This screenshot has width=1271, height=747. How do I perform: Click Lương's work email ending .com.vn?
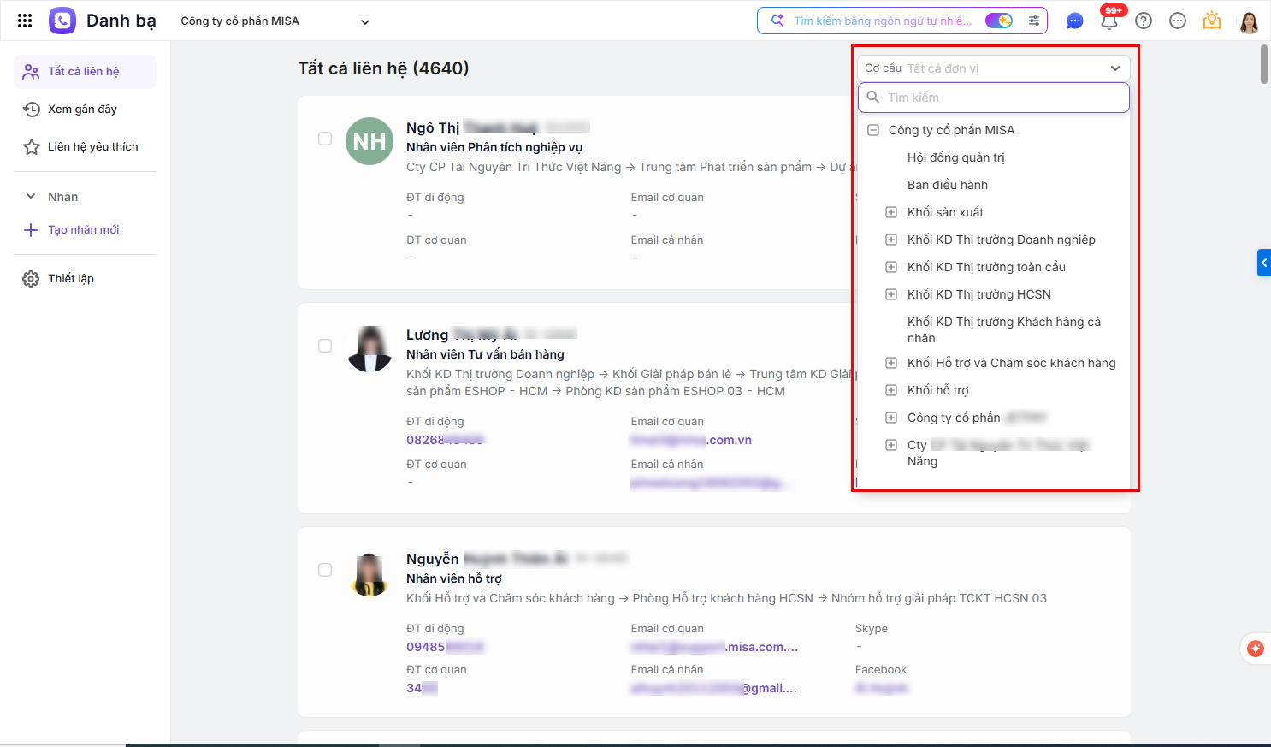pos(691,440)
